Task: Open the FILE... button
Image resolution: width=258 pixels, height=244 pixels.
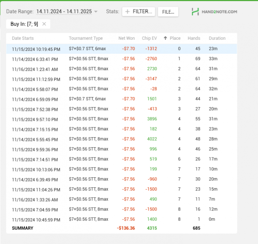Action: pos(168,12)
